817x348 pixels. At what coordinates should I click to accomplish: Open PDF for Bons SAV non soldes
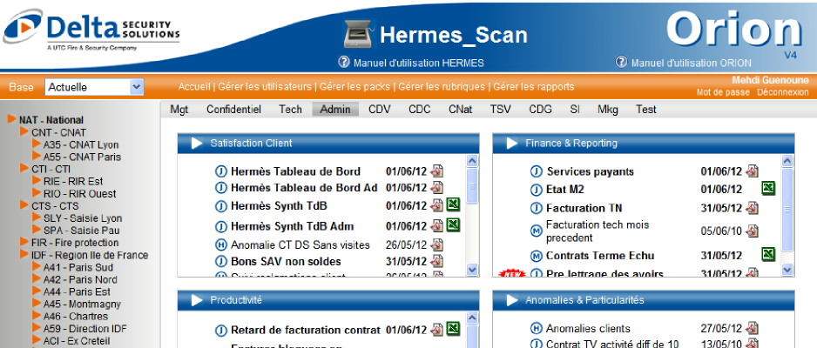[436, 261]
